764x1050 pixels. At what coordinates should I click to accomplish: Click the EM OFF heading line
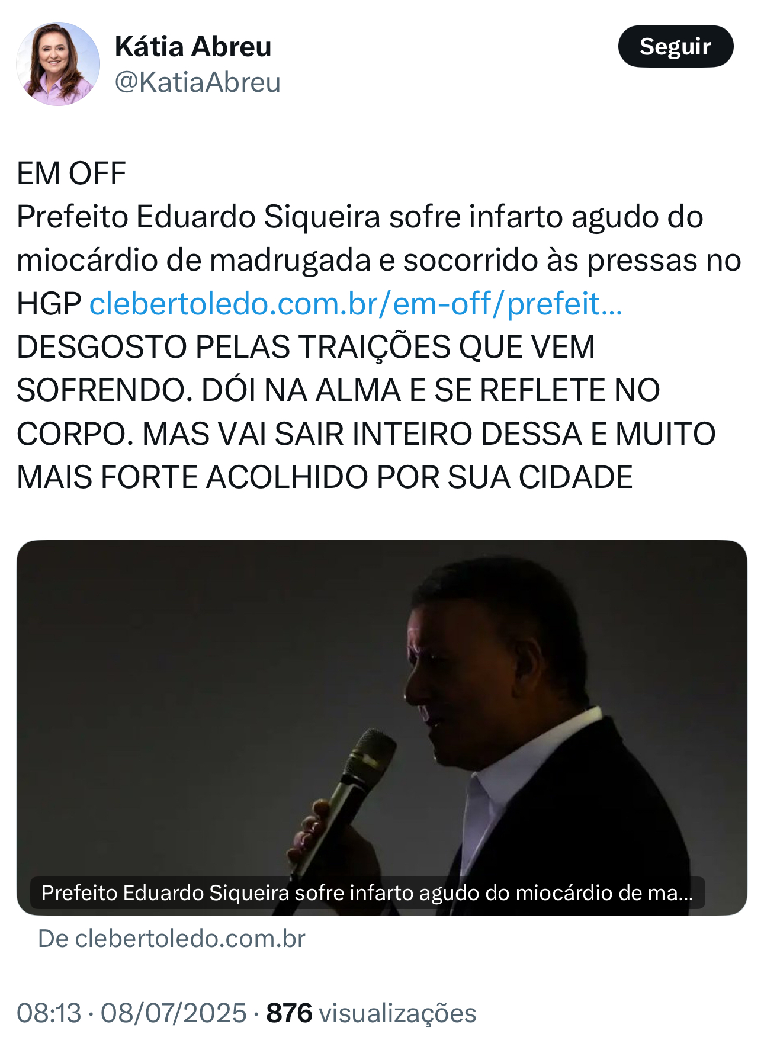tap(72, 174)
